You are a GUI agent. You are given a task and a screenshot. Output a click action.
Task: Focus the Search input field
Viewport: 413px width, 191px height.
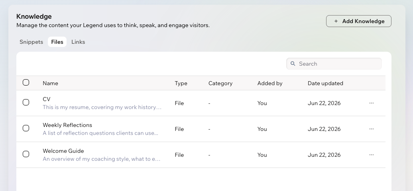334,64
